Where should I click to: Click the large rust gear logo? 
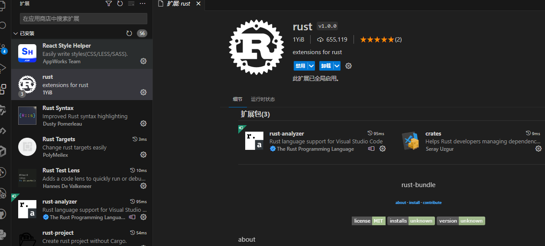click(x=256, y=47)
